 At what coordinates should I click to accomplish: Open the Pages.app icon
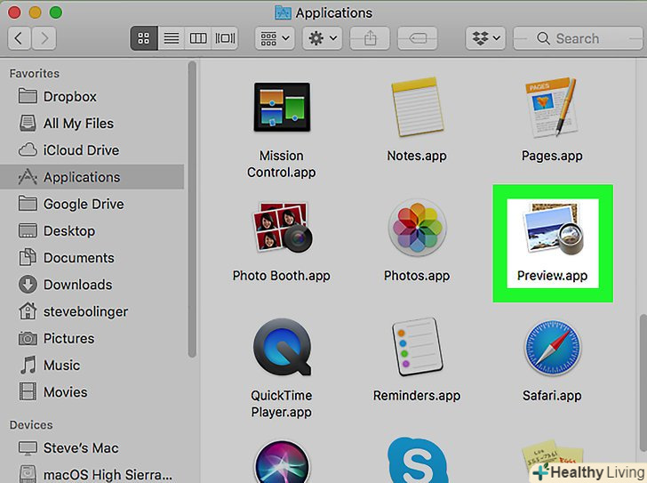[x=552, y=108]
